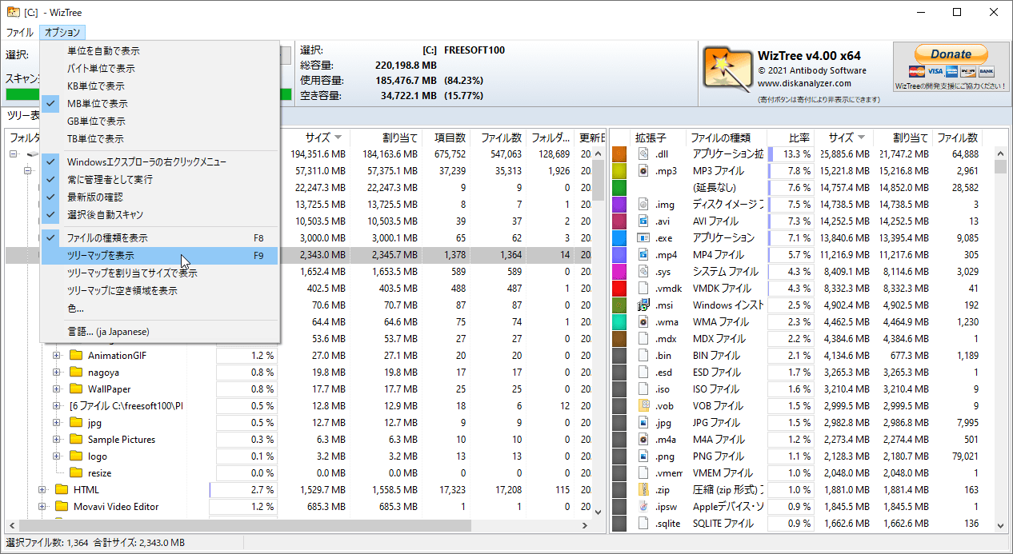Click the .mp4 file icon

[643, 254]
